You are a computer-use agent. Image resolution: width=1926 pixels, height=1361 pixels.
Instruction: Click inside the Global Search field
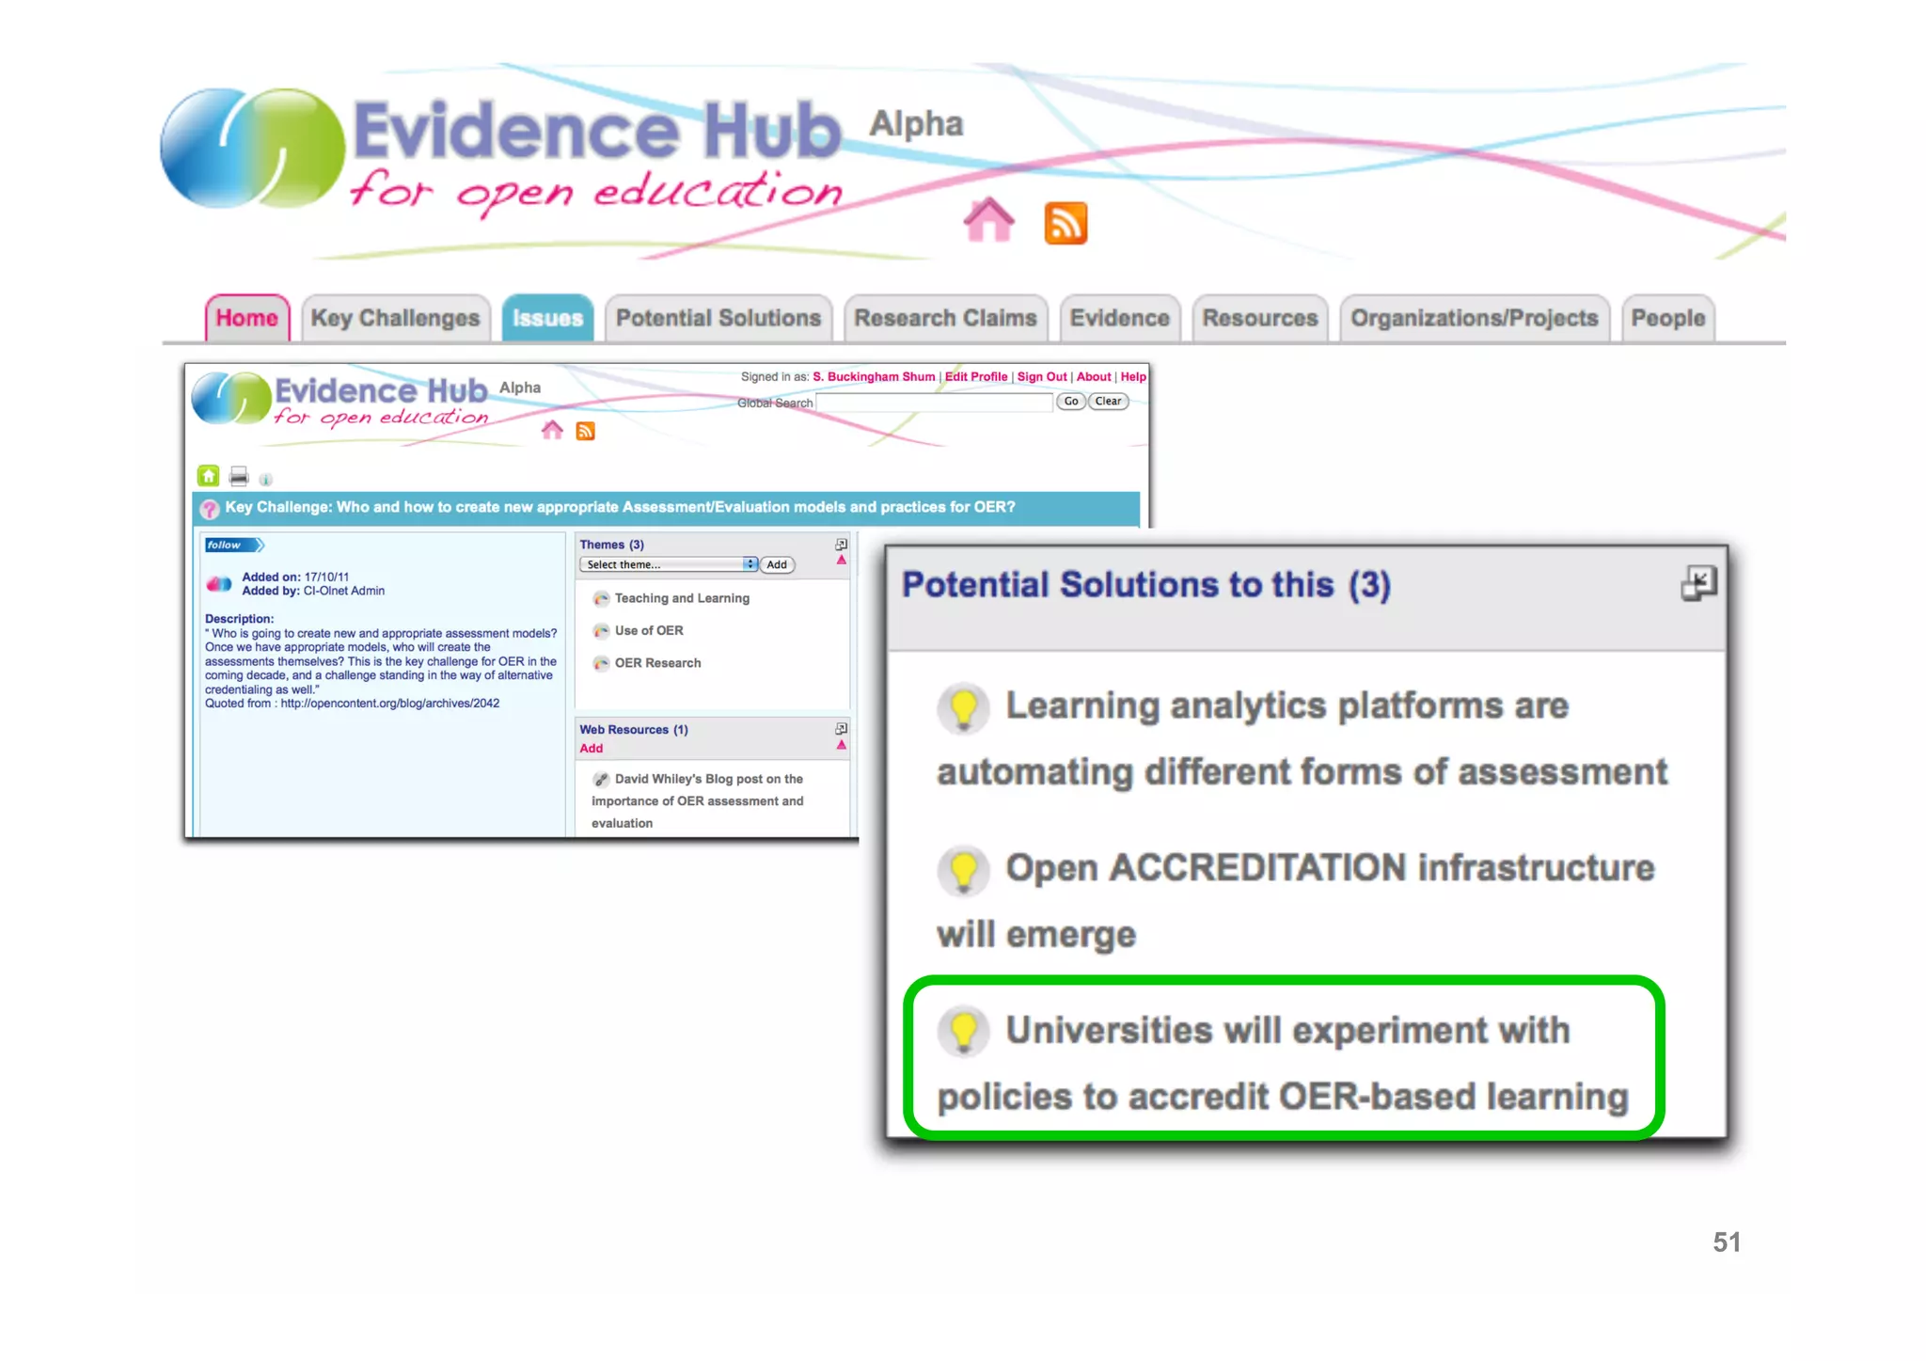933,403
